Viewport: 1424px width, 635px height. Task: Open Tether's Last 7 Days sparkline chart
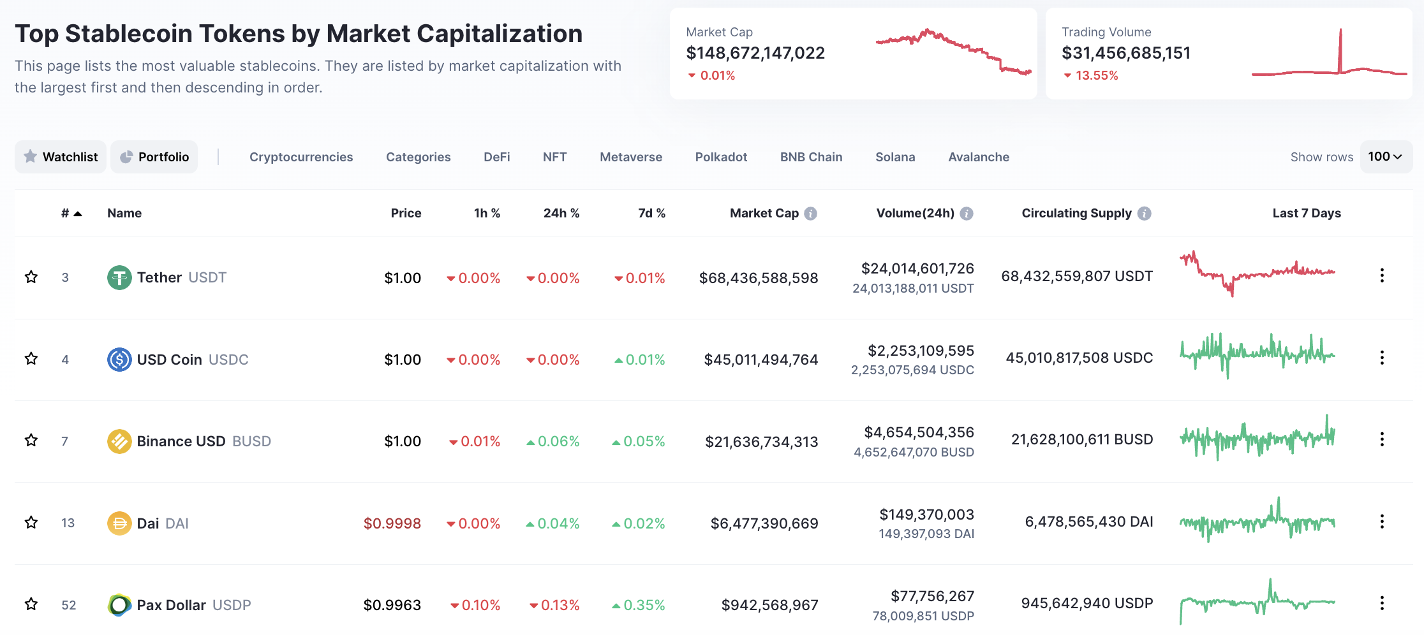tap(1257, 274)
